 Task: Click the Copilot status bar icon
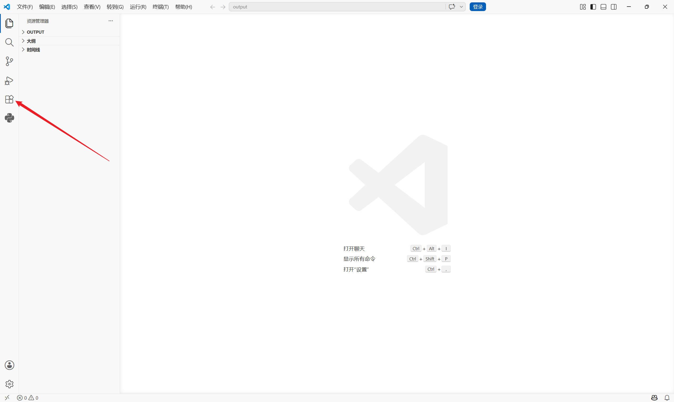[x=654, y=398]
